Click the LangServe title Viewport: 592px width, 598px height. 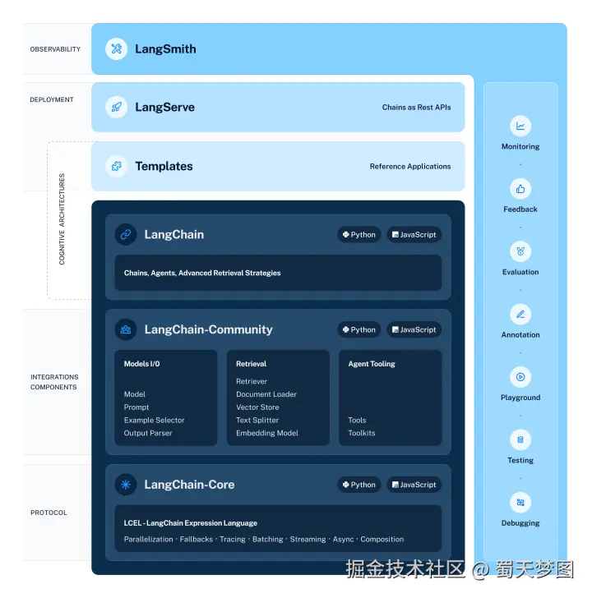point(165,107)
